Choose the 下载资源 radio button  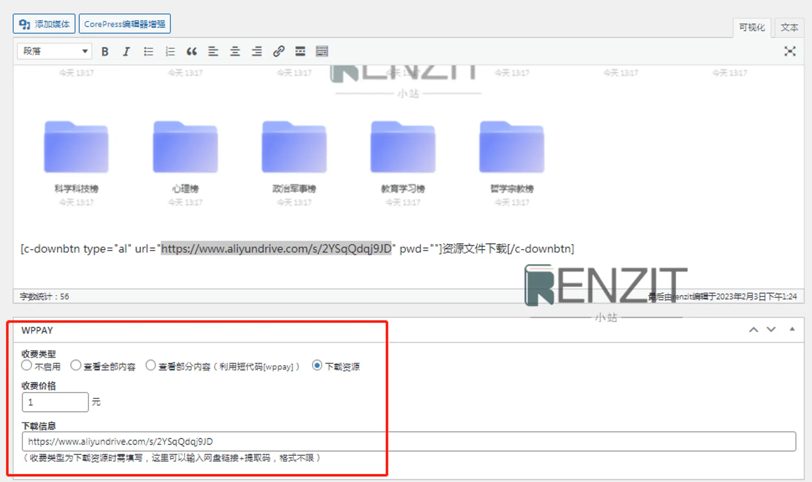tap(317, 366)
